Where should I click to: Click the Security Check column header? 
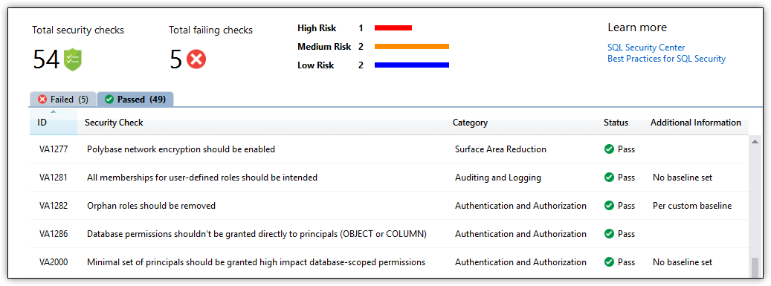pos(114,123)
